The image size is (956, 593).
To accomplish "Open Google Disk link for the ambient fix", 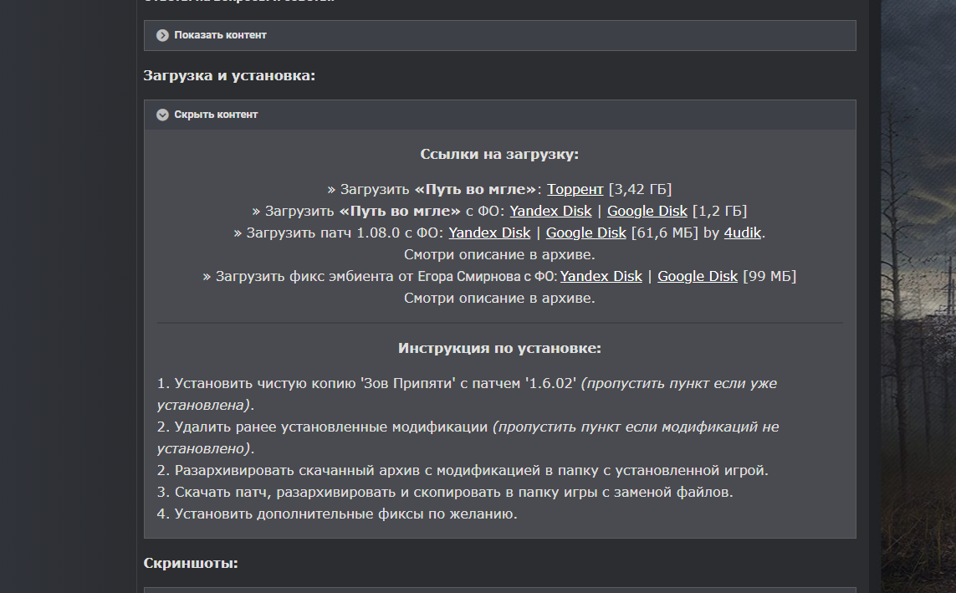I will point(698,276).
